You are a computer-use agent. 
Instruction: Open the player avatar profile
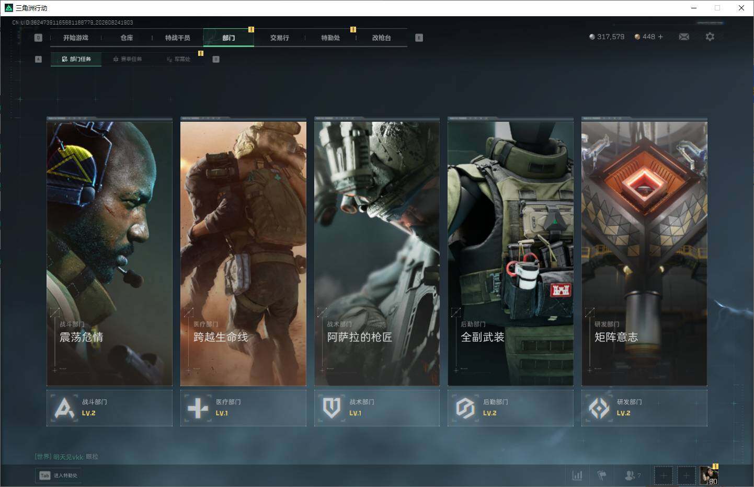709,476
